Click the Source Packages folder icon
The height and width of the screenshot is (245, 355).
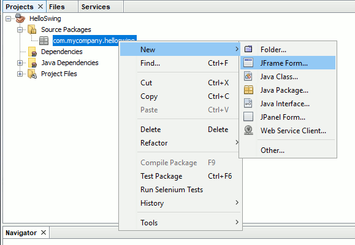point(32,29)
